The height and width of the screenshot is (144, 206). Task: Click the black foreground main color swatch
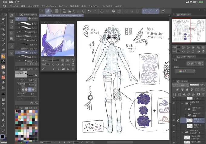pyautogui.click(x=2, y=137)
